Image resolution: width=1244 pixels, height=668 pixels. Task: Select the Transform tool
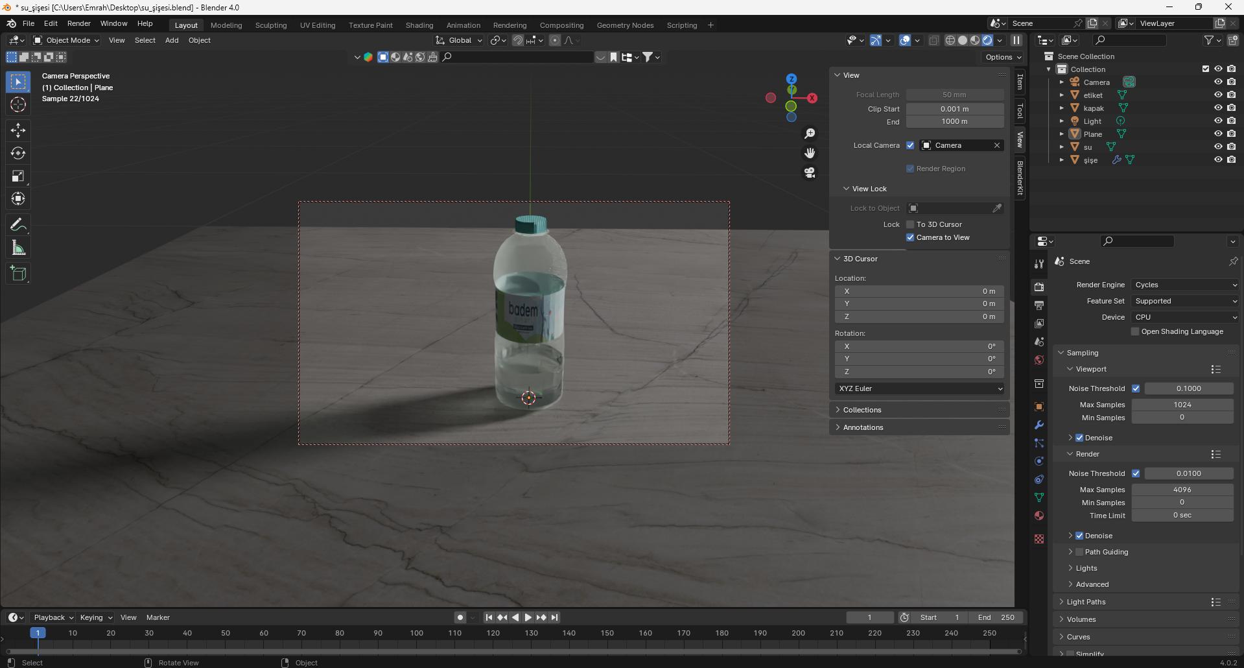click(18, 198)
